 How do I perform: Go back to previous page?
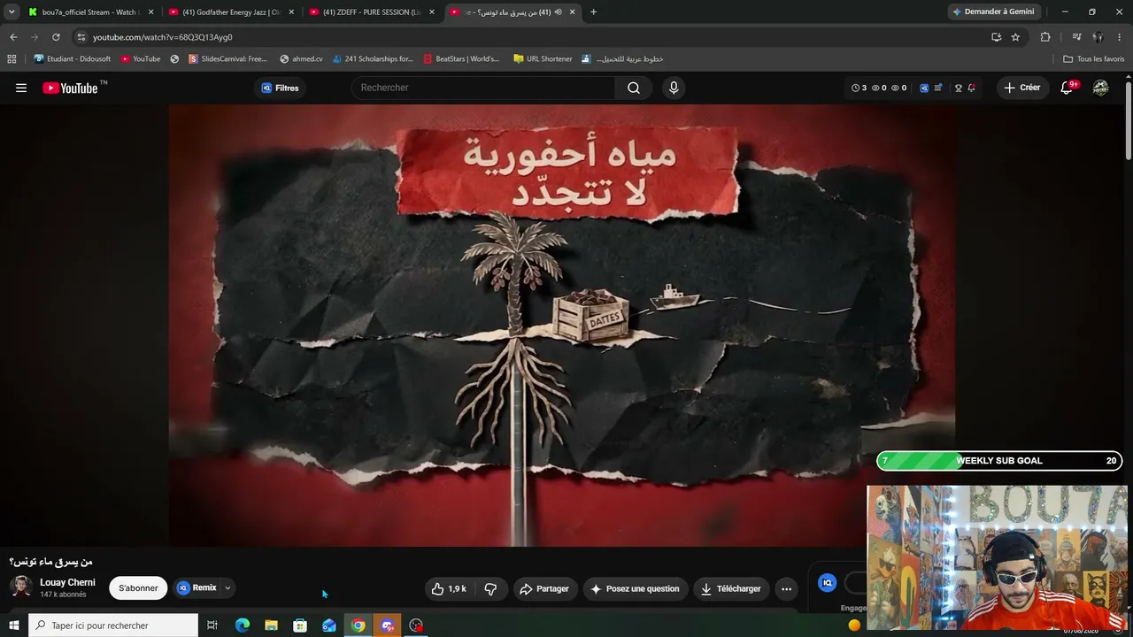pyautogui.click(x=13, y=37)
